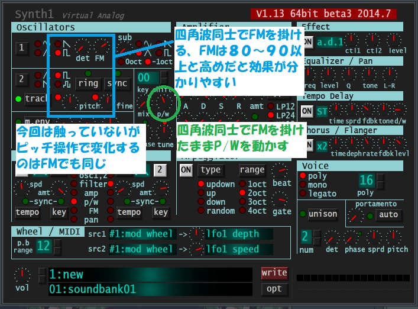This screenshot has width=418, height=309.
Task: Click the arpeggiator beat knob
Action: (x=280, y=170)
